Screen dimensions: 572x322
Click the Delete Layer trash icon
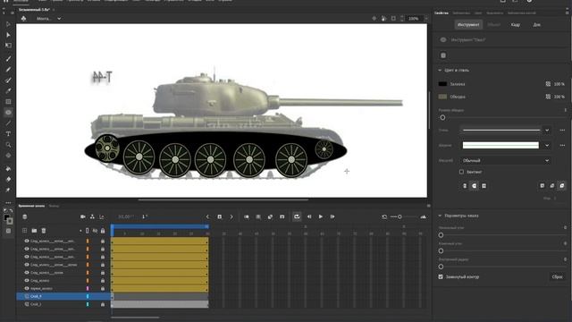44,231
